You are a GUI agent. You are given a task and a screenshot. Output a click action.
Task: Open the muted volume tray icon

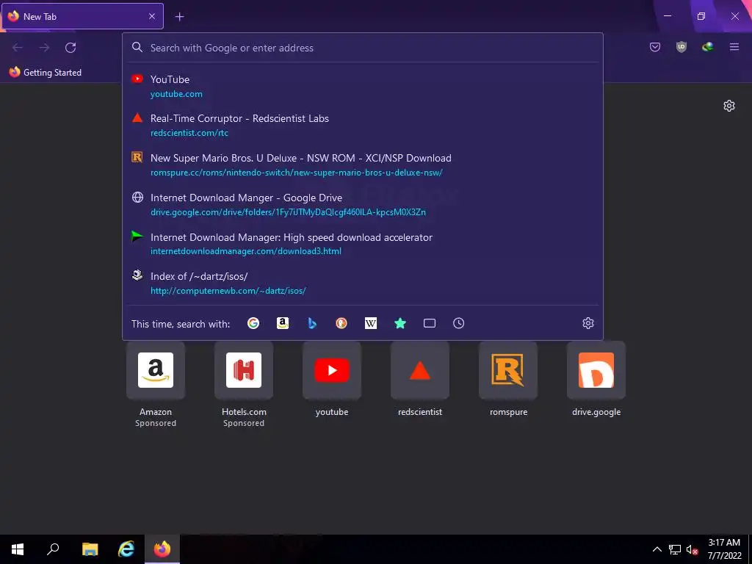[x=692, y=549]
